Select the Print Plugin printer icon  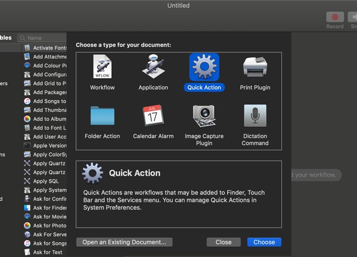tap(255, 67)
